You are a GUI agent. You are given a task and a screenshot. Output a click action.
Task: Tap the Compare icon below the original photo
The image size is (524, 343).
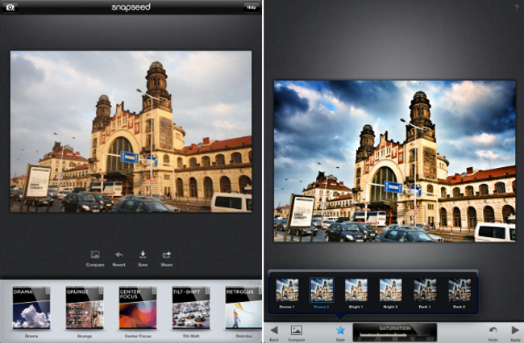click(95, 259)
